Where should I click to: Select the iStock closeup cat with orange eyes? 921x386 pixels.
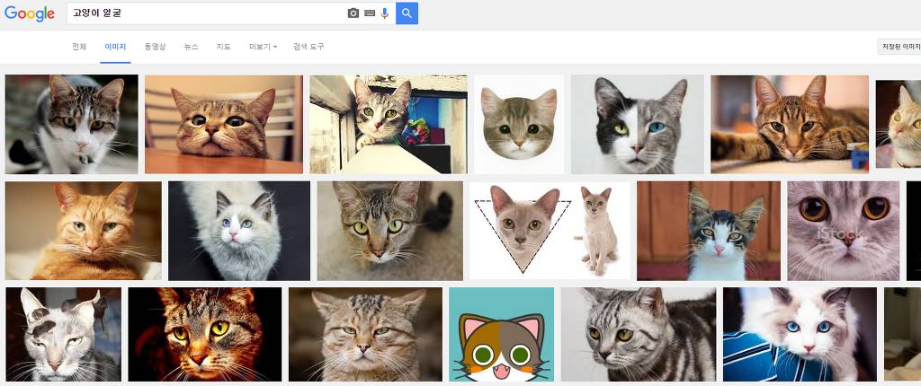point(843,231)
